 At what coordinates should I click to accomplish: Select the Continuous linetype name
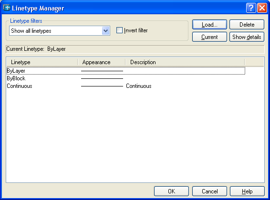click(20, 86)
